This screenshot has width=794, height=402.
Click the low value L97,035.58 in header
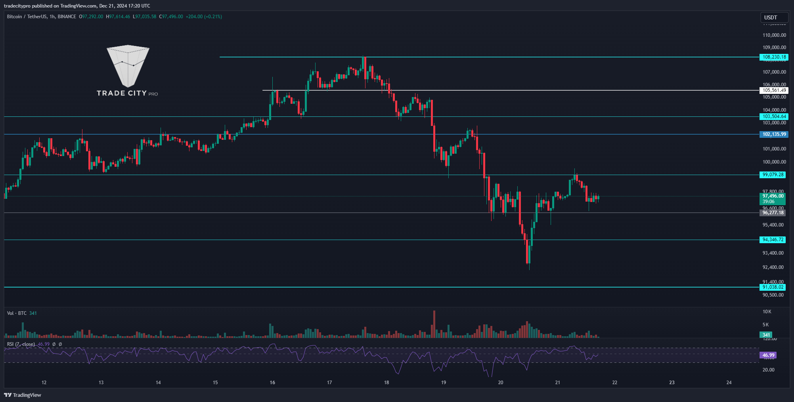pos(144,17)
